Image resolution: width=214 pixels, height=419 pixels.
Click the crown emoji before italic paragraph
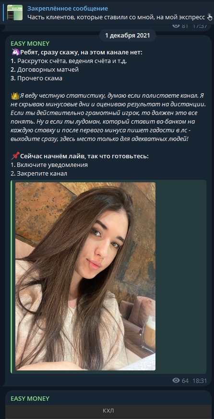15,96
